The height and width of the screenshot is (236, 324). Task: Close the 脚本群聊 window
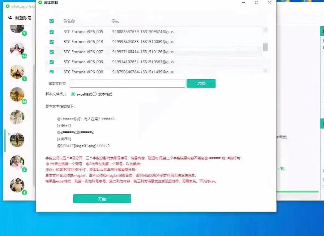(x=270, y=2)
